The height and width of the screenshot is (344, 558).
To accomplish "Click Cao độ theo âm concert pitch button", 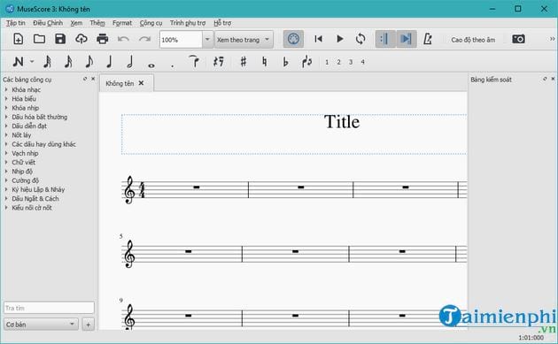I will click(x=473, y=40).
